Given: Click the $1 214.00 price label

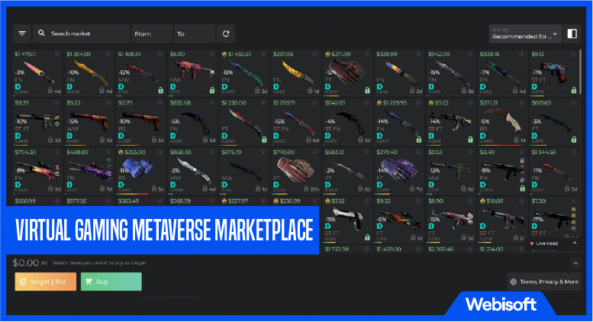Looking at the screenshot, I should point(491,249).
